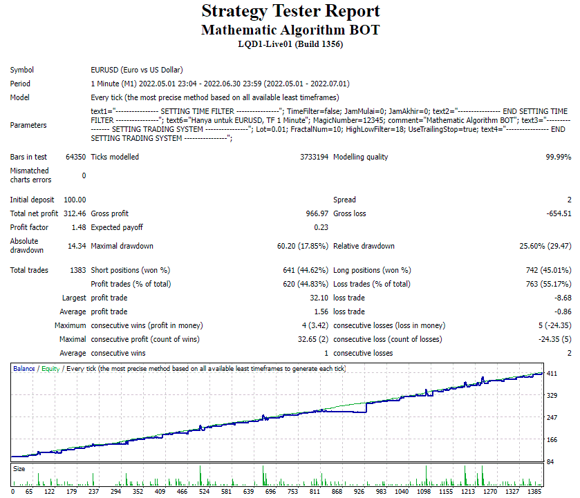Click the Strategy Tester Report title
The height and width of the screenshot is (498, 580).
290,11
